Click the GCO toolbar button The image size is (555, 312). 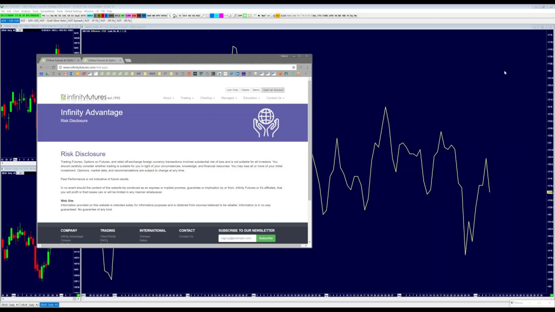pos(185,16)
